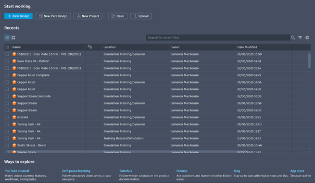Screen dimensions: 315x183
Task: Sort by Owner column header
Action: tap(175, 47)
